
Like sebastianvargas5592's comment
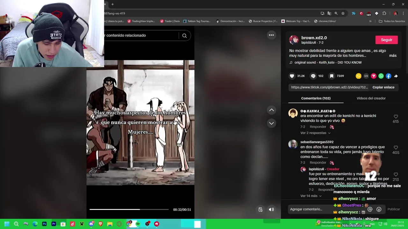[x=396, y=148]
